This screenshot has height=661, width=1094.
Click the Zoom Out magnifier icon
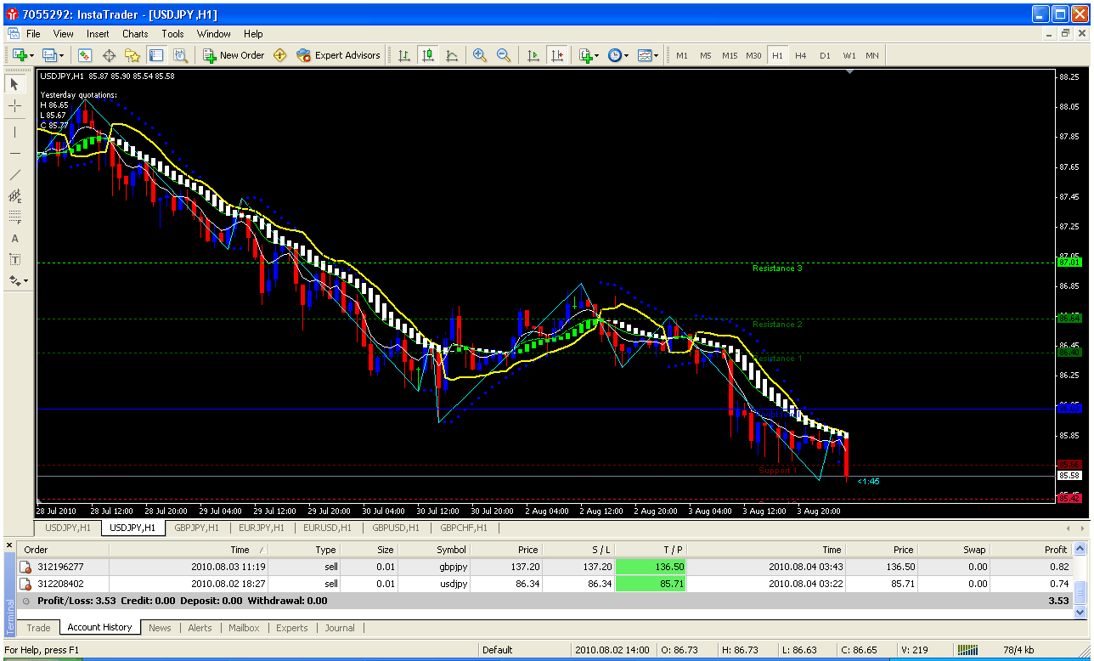(504, 55)
